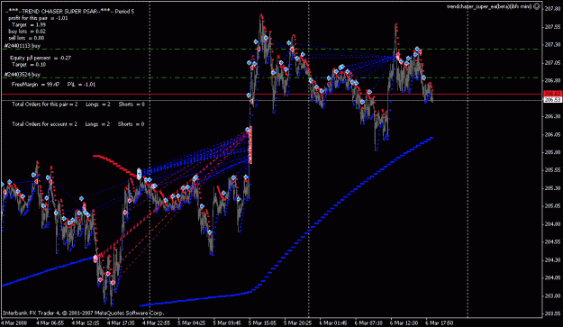
Task: Click the 'buy lots = 0.02' line
Action: [26, 32]
